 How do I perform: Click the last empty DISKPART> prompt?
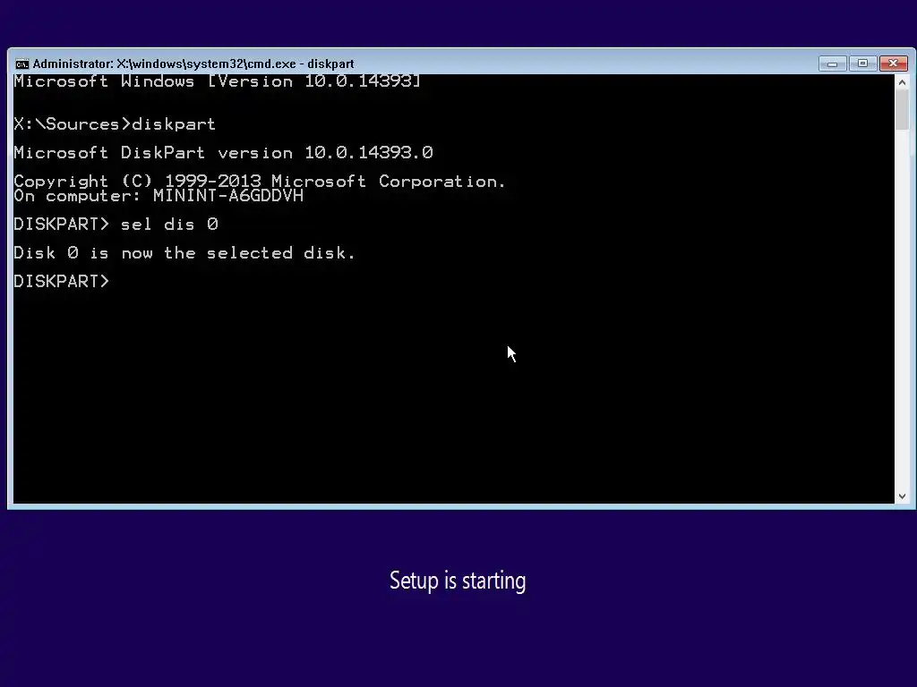(62, 282)
